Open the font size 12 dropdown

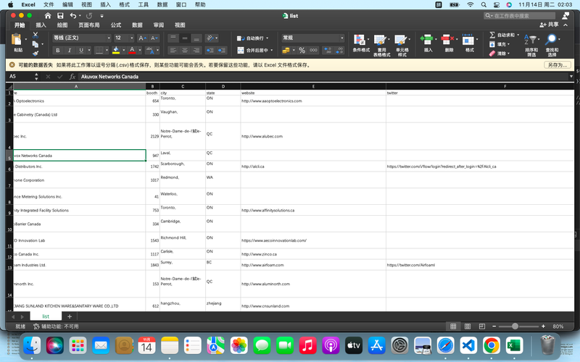pos(132,38)
